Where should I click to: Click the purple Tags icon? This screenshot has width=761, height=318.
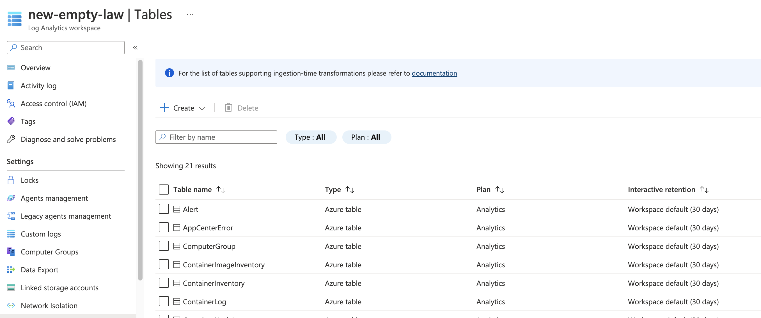click(11, 121)
